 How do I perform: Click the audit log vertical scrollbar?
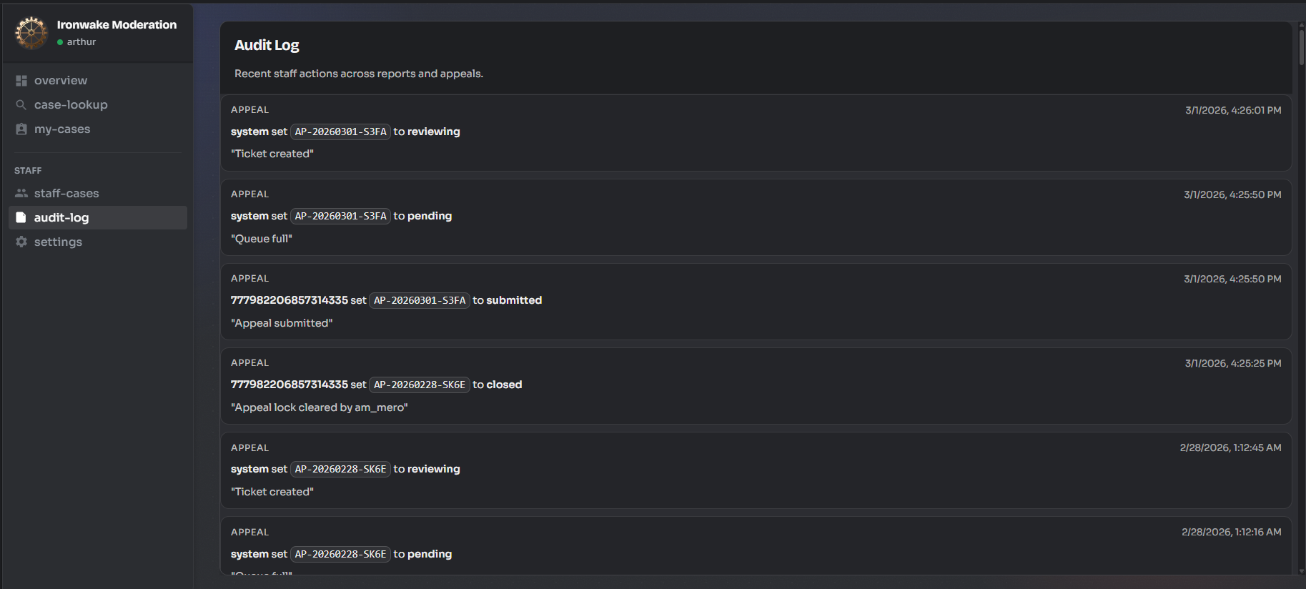tap(1301, 47)
